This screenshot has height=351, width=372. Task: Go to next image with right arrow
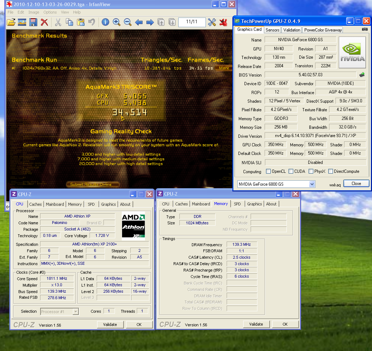[150, 22]
